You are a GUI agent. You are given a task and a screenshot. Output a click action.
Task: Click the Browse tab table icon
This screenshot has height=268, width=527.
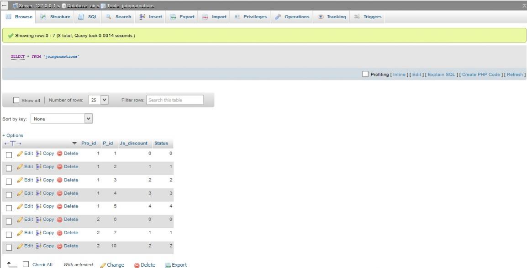pyautogui.click(x=8, y=16)
